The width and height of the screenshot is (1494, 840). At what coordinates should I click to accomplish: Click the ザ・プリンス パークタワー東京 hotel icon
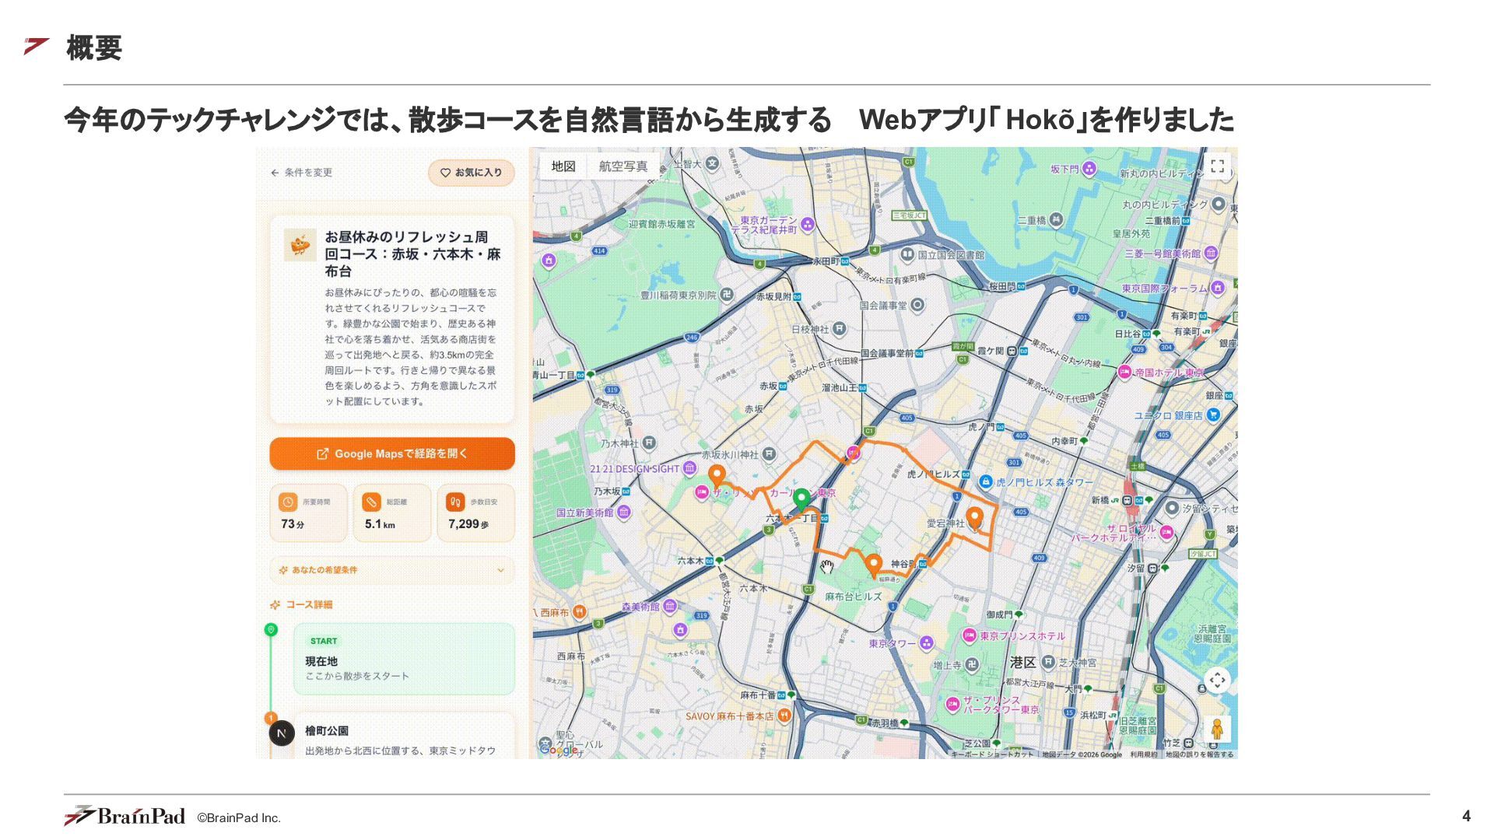point(952,704)
